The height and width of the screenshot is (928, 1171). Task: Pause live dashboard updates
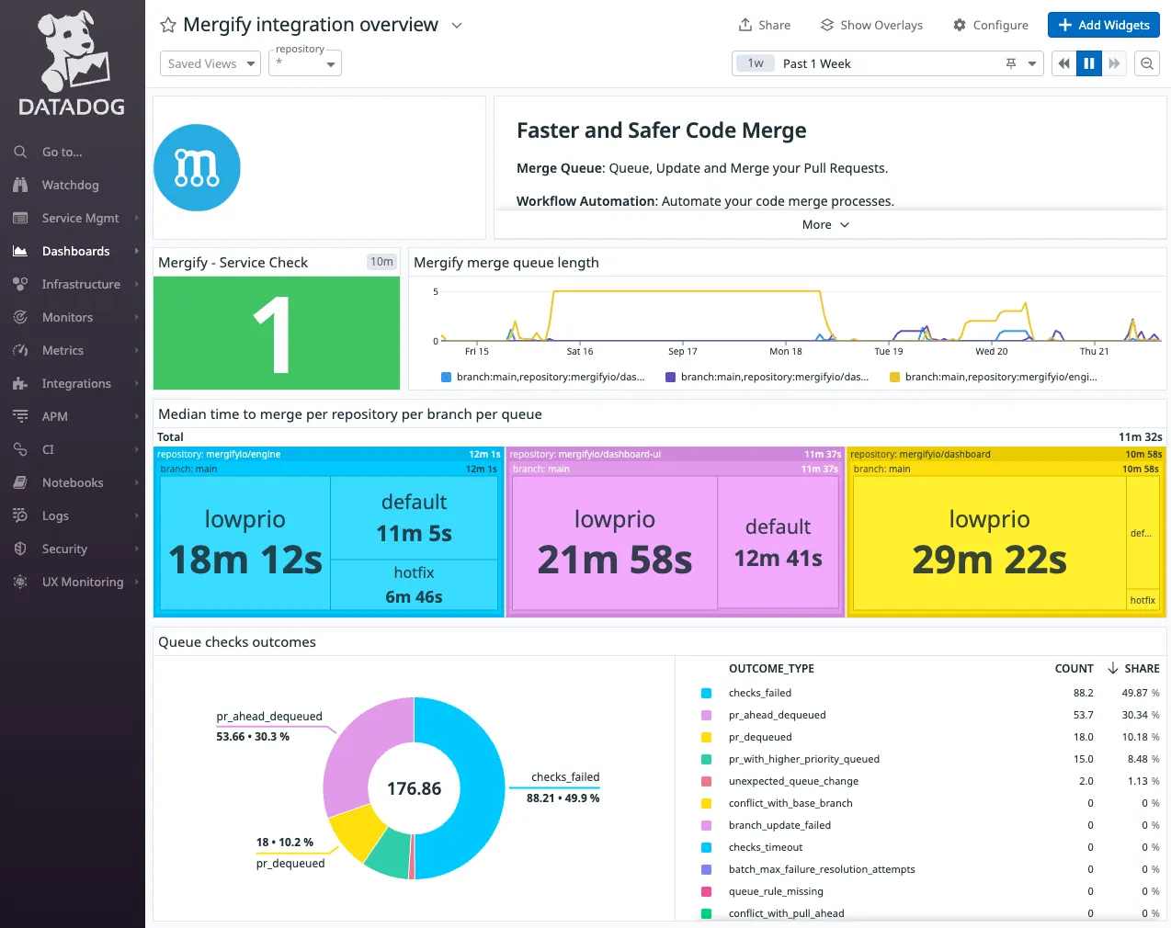(x=1088, y=63)
